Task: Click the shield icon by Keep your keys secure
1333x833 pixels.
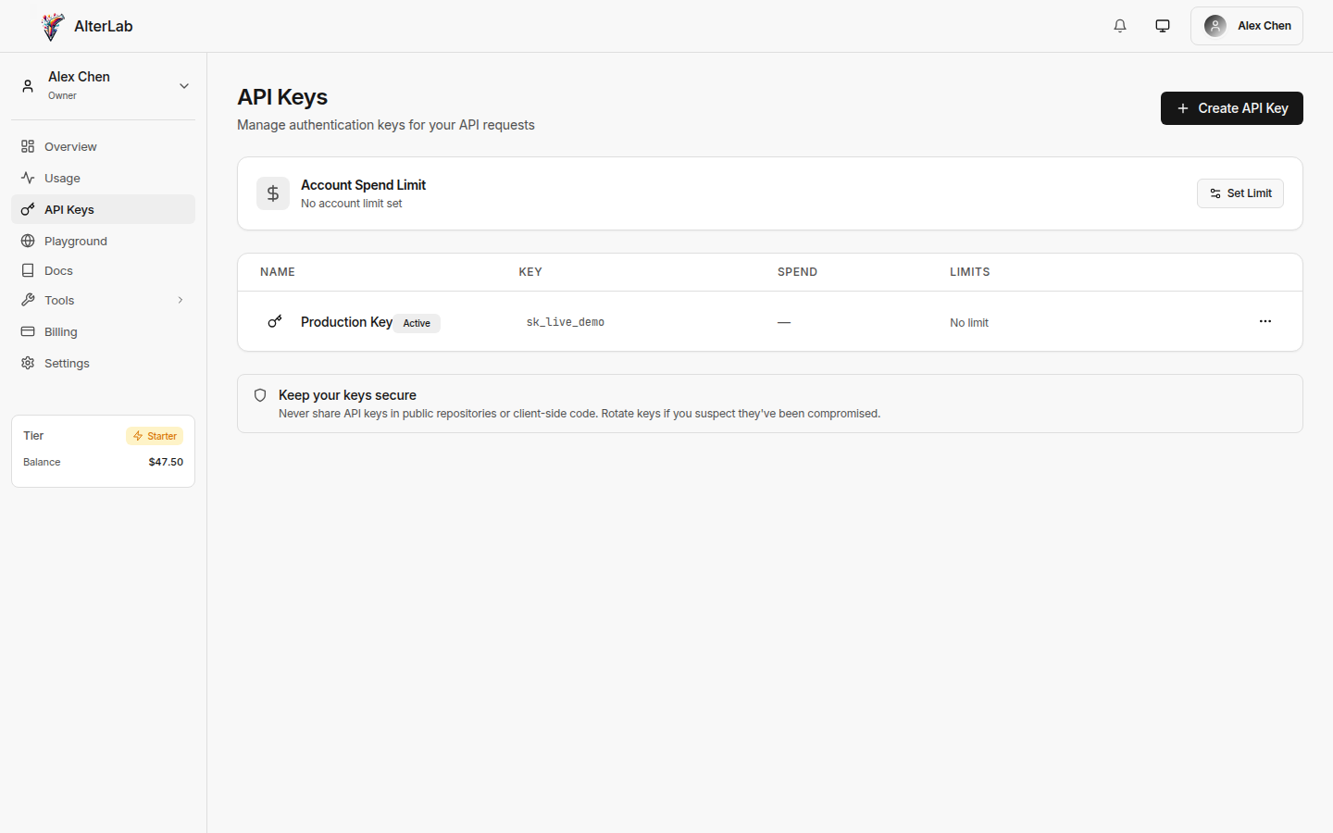Action: (x=260, y=395)
